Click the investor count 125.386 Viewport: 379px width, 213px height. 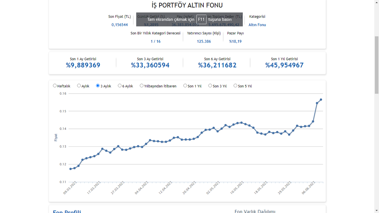pos(204,41)
